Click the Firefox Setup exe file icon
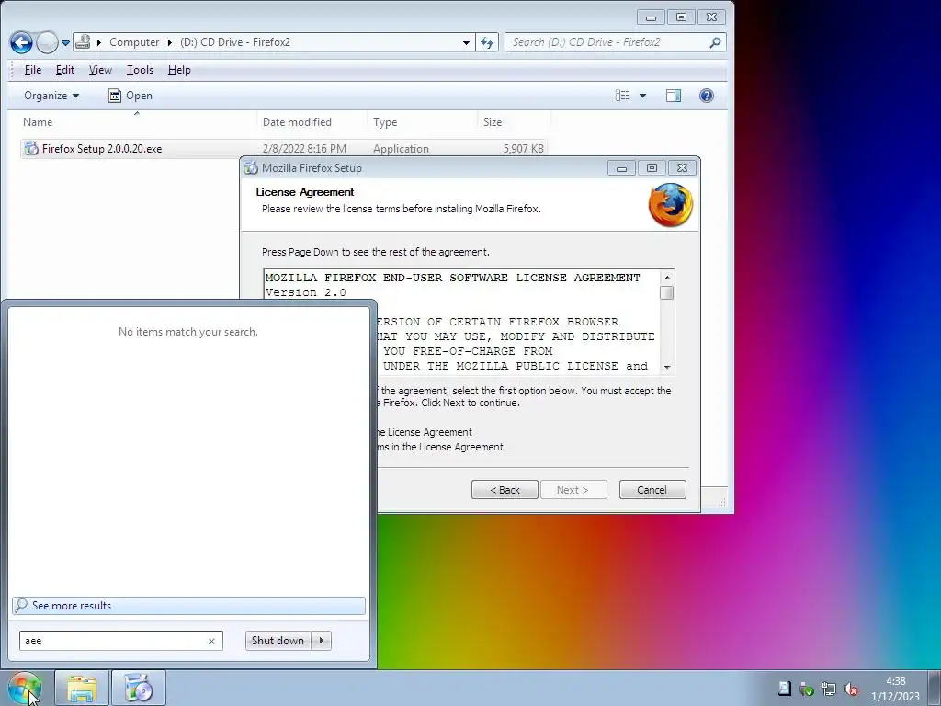Screen dimensions: 941x706 coord(31,148)
